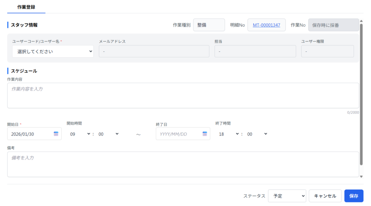Expand the end hour dropdown showing 18
Image resolution: width=371 pixels, height=206 pixels.
[229, 134]
